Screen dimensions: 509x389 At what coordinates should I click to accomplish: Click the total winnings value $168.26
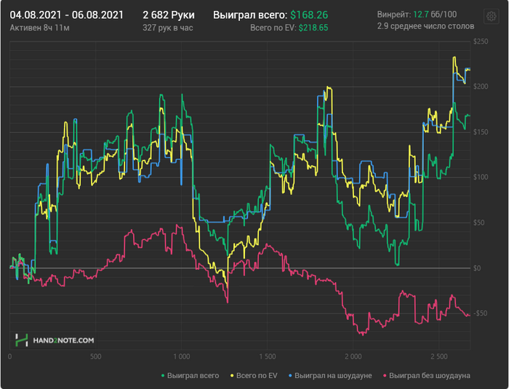click(x=309, y=15)
